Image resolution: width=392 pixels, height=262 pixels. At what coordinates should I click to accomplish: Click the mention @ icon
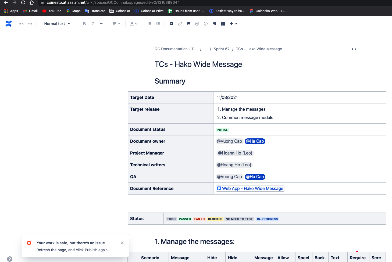coord(197,24)
